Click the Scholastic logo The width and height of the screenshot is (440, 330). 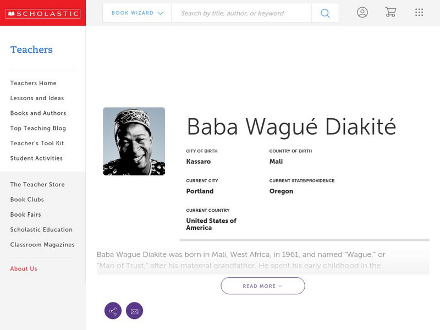(x=43, y=13)
